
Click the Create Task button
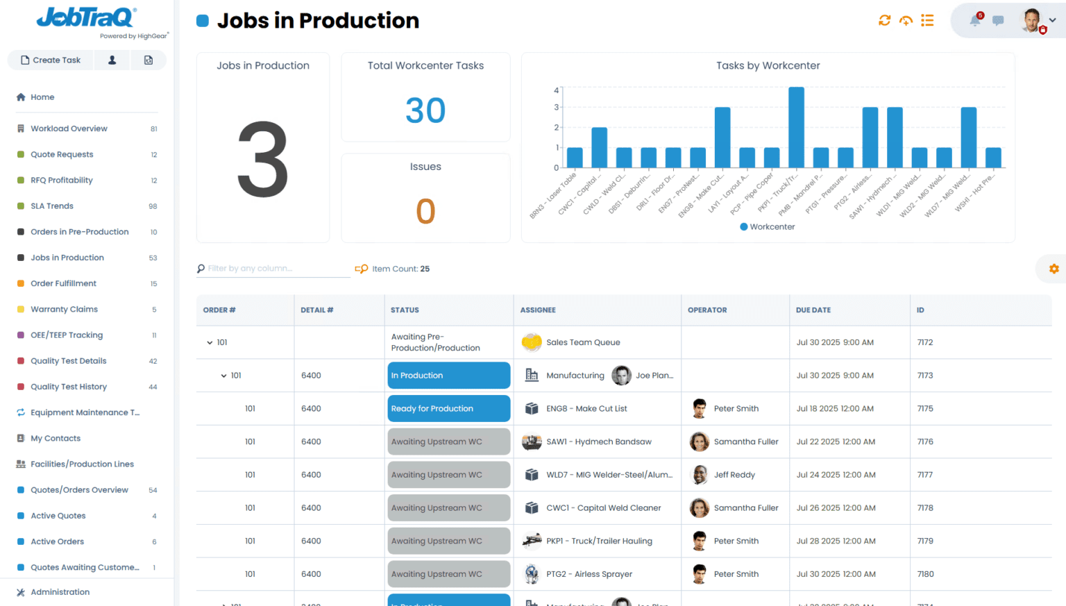[51, 60]
